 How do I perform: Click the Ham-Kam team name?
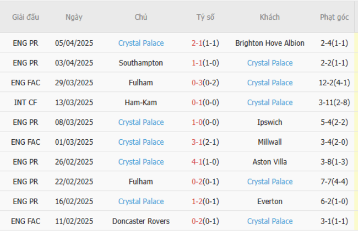click(141, 102)
